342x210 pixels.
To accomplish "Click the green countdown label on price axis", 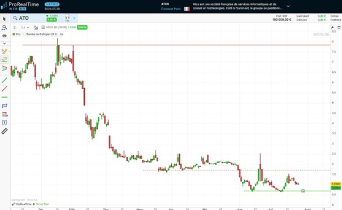I will pos(336,188).
